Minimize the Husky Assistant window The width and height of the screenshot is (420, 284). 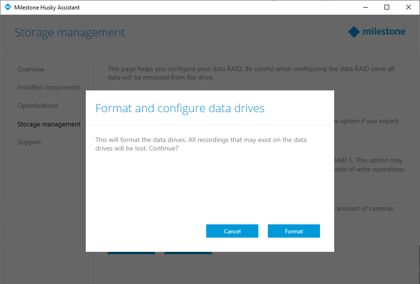click(365, 8)
